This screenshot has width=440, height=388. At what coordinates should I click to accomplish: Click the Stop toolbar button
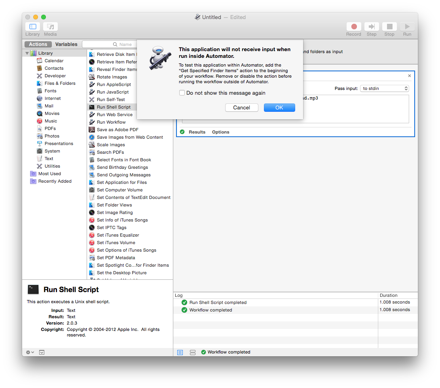tap(389, 27)
